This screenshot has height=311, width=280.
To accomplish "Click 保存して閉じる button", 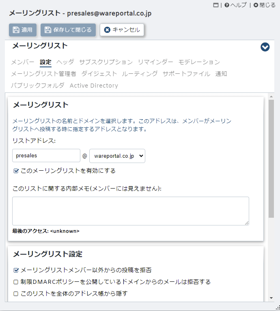I will [x=68, y=30].
